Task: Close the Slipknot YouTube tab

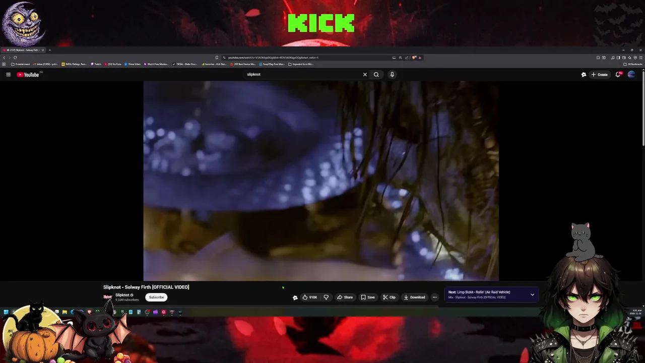Action: coord(43,50)
